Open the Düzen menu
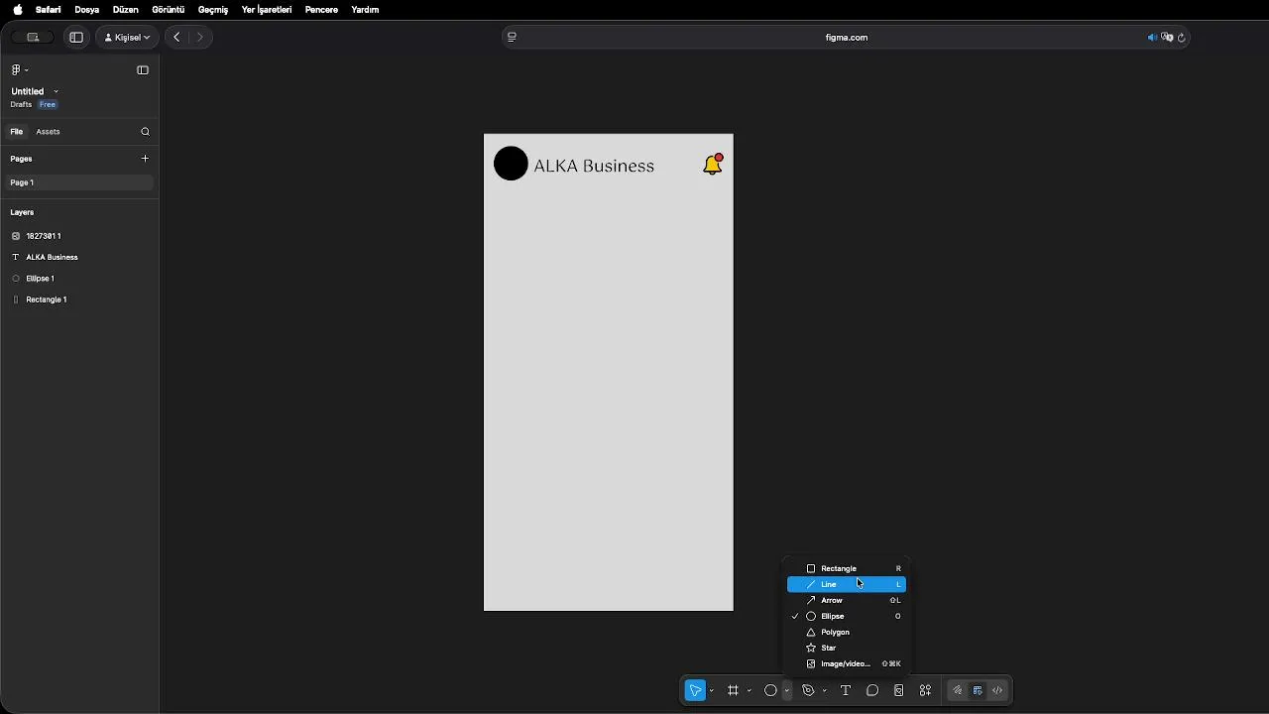 tap(126, 9)
